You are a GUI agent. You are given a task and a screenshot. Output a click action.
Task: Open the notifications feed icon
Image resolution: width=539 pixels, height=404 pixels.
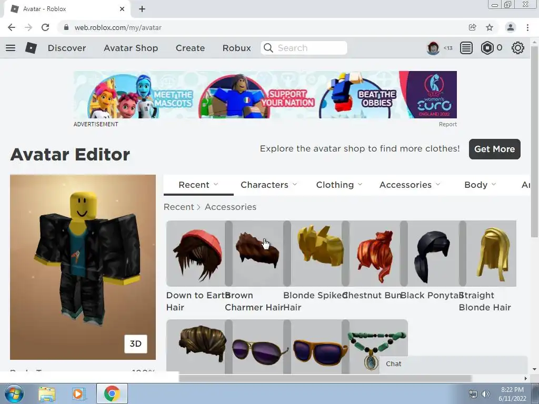tap(466, 48)
